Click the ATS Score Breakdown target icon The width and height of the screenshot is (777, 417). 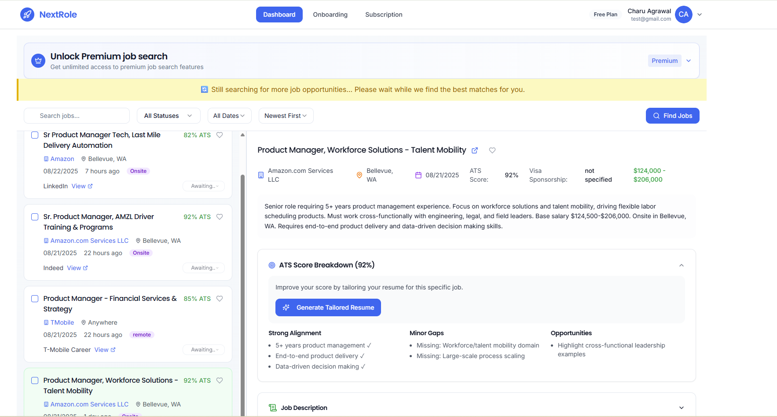pos(272,265)
